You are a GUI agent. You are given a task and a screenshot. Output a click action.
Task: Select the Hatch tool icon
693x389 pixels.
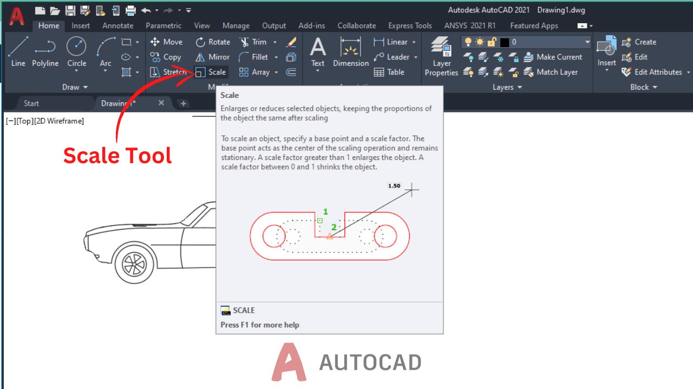point(126,72)
